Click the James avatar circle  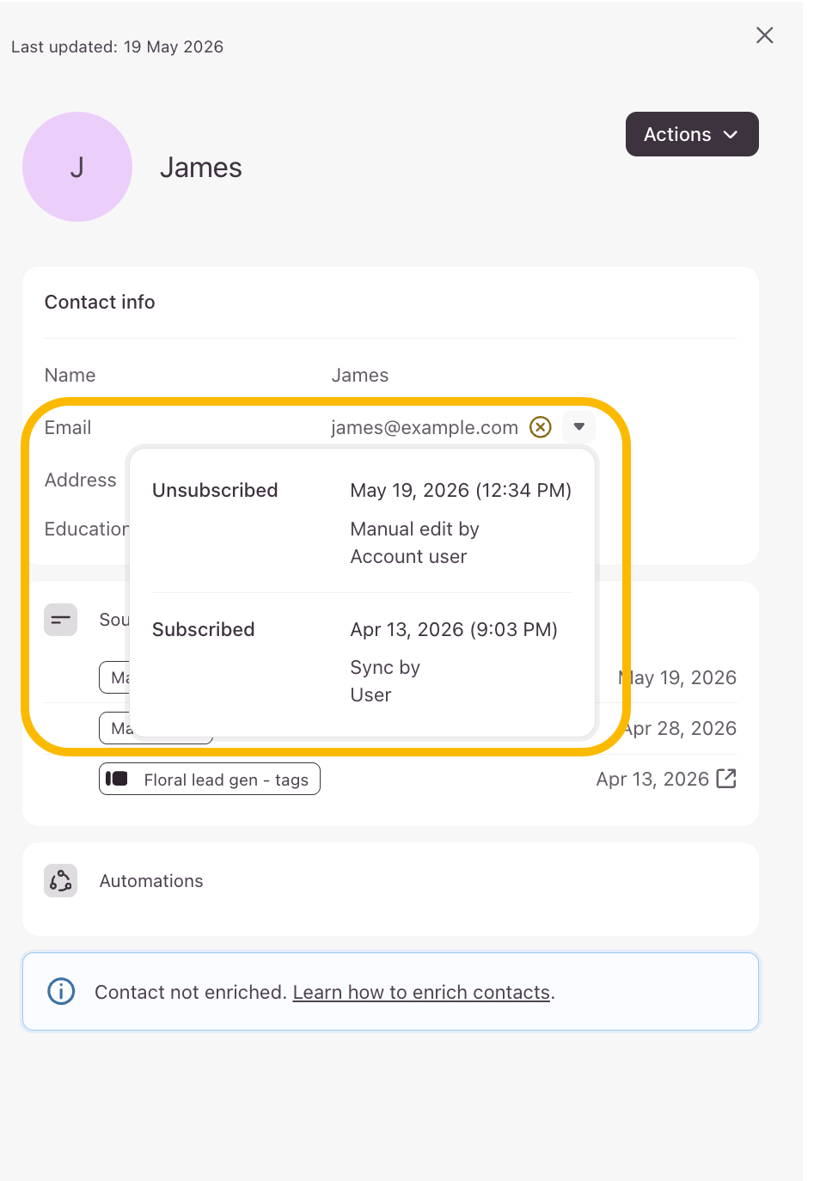point(77,167)
